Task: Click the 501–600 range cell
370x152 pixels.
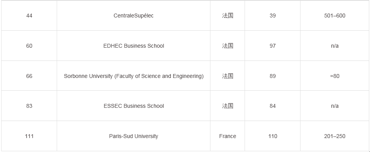Action: [x=335, y=16]
